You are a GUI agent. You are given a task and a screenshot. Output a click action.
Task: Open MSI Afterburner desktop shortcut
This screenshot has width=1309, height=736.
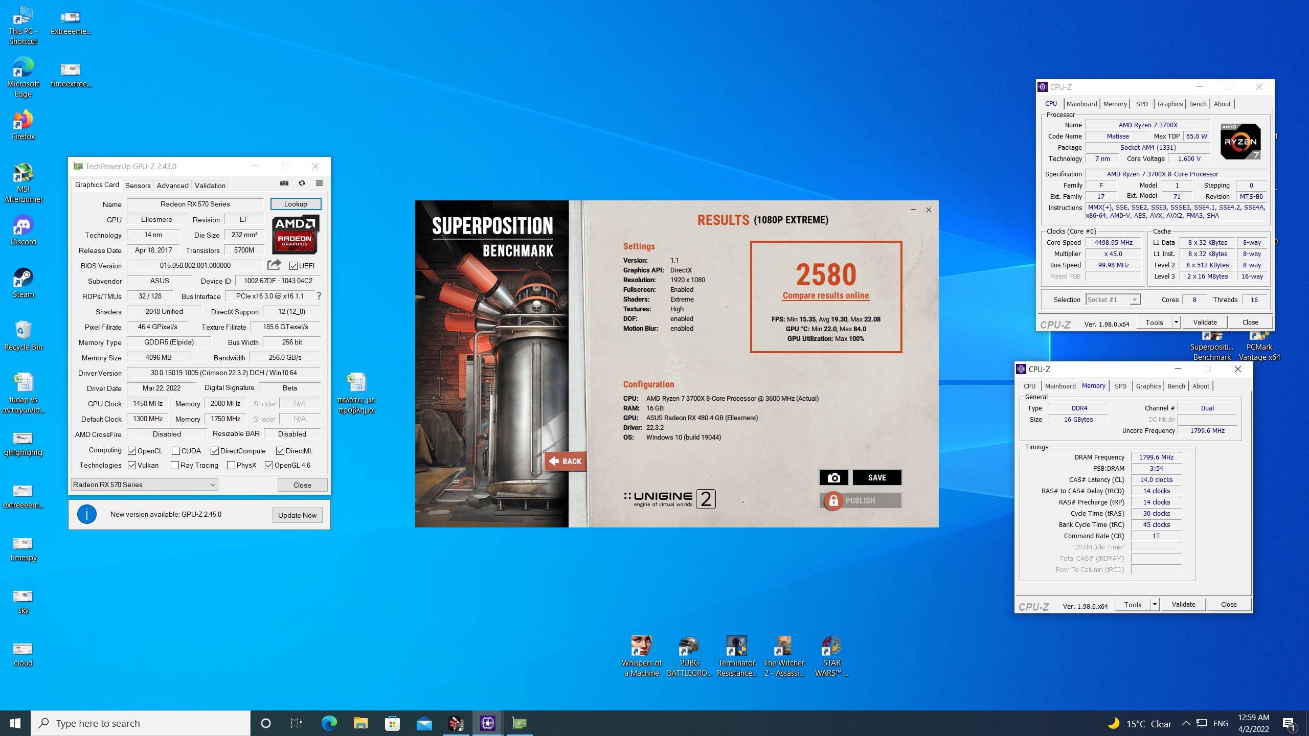23,183
